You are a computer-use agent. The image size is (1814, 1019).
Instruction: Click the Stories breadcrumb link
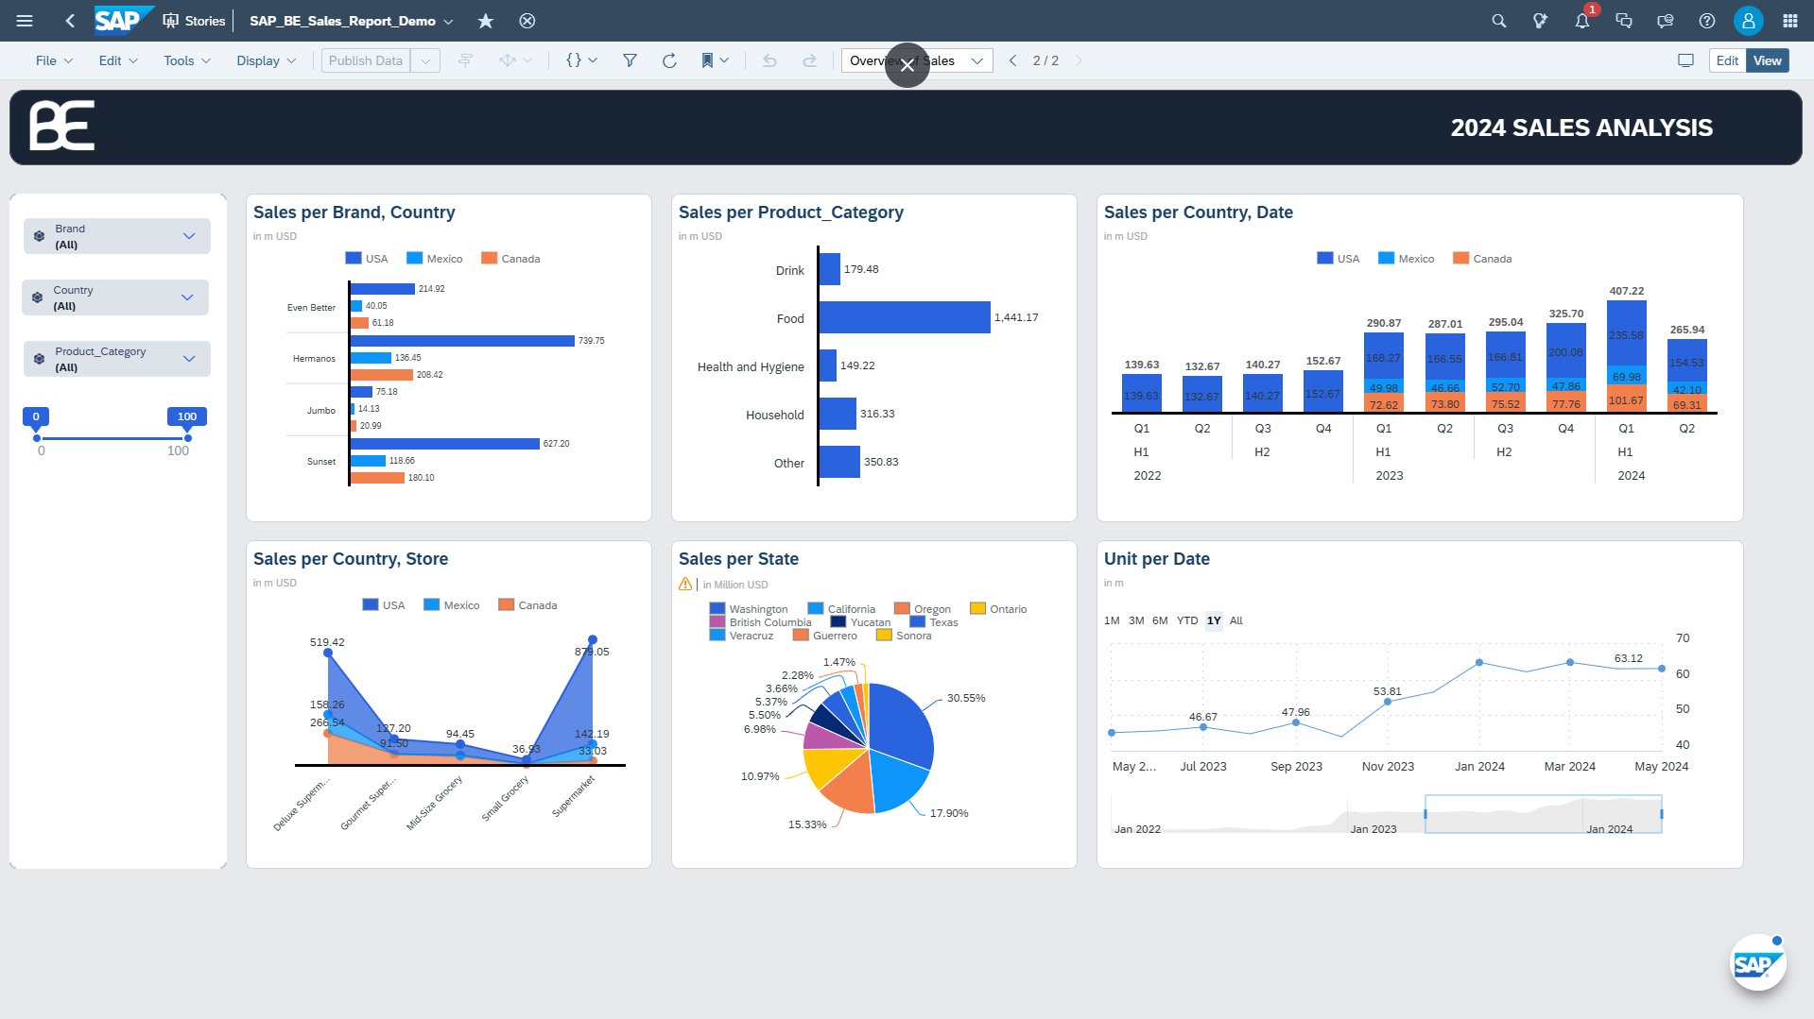tap(194, 21)
